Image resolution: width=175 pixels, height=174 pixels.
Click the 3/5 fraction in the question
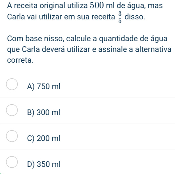point(120,17)
